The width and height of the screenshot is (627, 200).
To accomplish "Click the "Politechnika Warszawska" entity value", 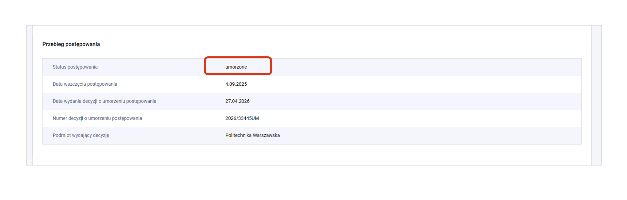I will click(x=252, y=136).
